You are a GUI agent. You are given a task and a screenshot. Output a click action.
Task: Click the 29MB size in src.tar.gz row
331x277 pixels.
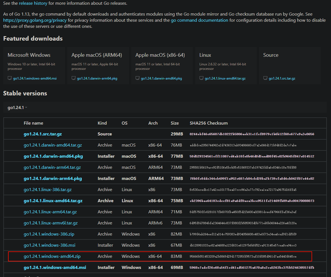[177, 134]
